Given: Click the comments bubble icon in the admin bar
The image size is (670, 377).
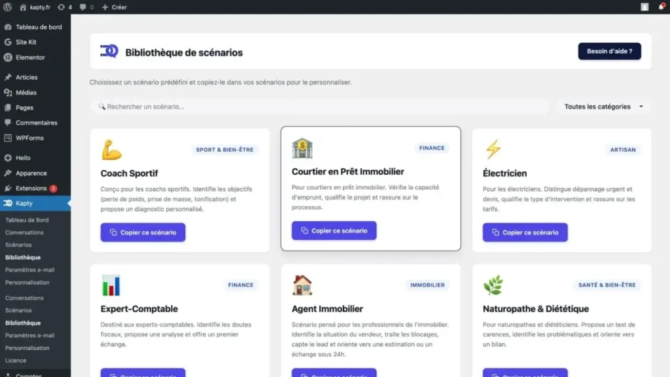Looking at the screenshot, I should (x=83, y=7).
